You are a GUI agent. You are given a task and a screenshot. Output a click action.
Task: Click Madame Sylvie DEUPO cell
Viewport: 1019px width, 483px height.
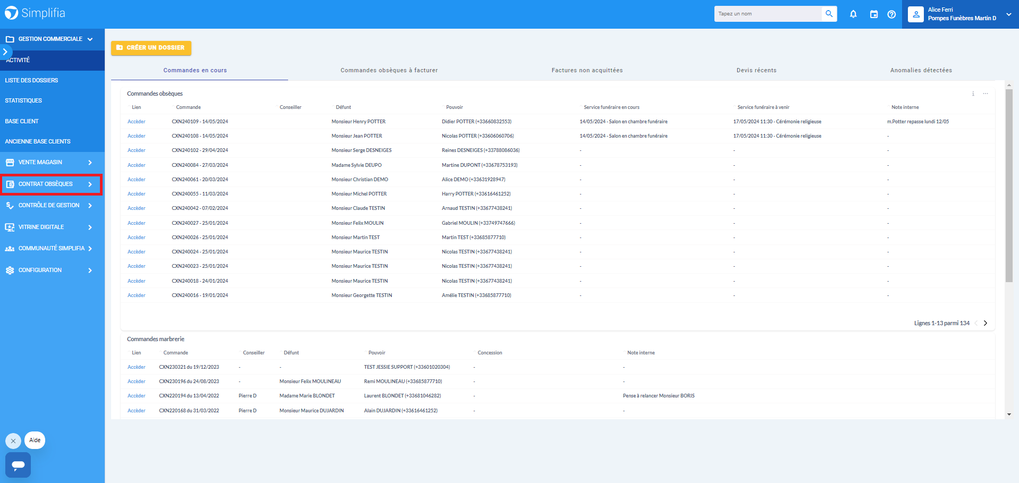357,165
